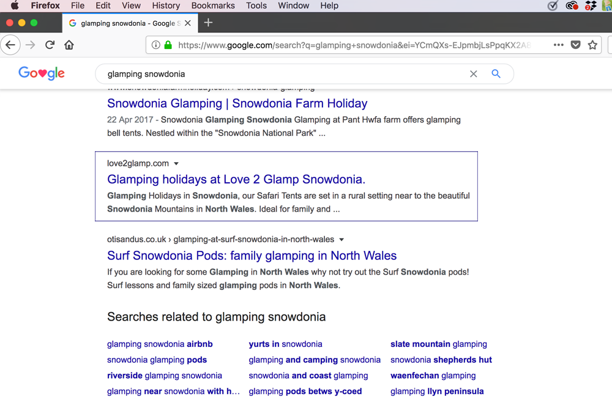The width and height of the screenshot is (612, 416).
Task: Open the Edit menu
Action: (x=103, y=6)
